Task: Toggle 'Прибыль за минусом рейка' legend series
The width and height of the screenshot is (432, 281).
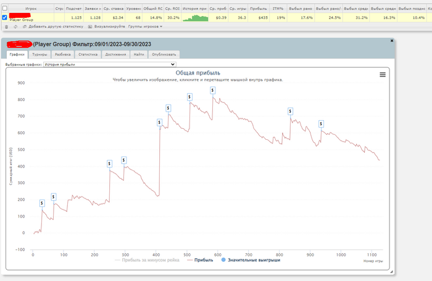Action: [147, 260]
